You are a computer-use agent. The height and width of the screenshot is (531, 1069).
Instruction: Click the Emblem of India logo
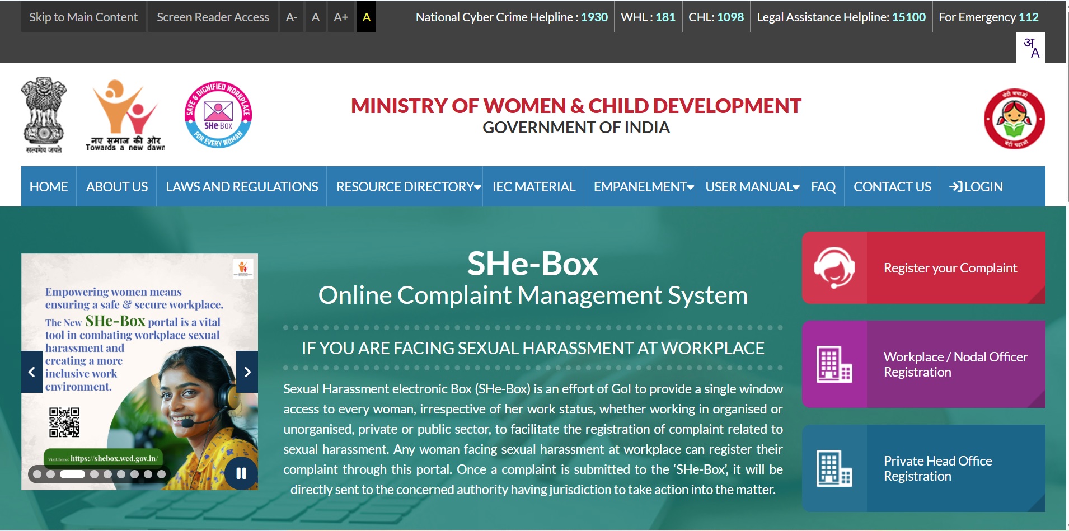[44, 115]
